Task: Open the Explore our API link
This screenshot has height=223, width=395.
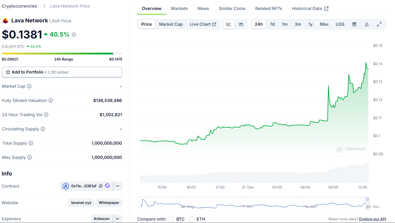Action: 372,219
